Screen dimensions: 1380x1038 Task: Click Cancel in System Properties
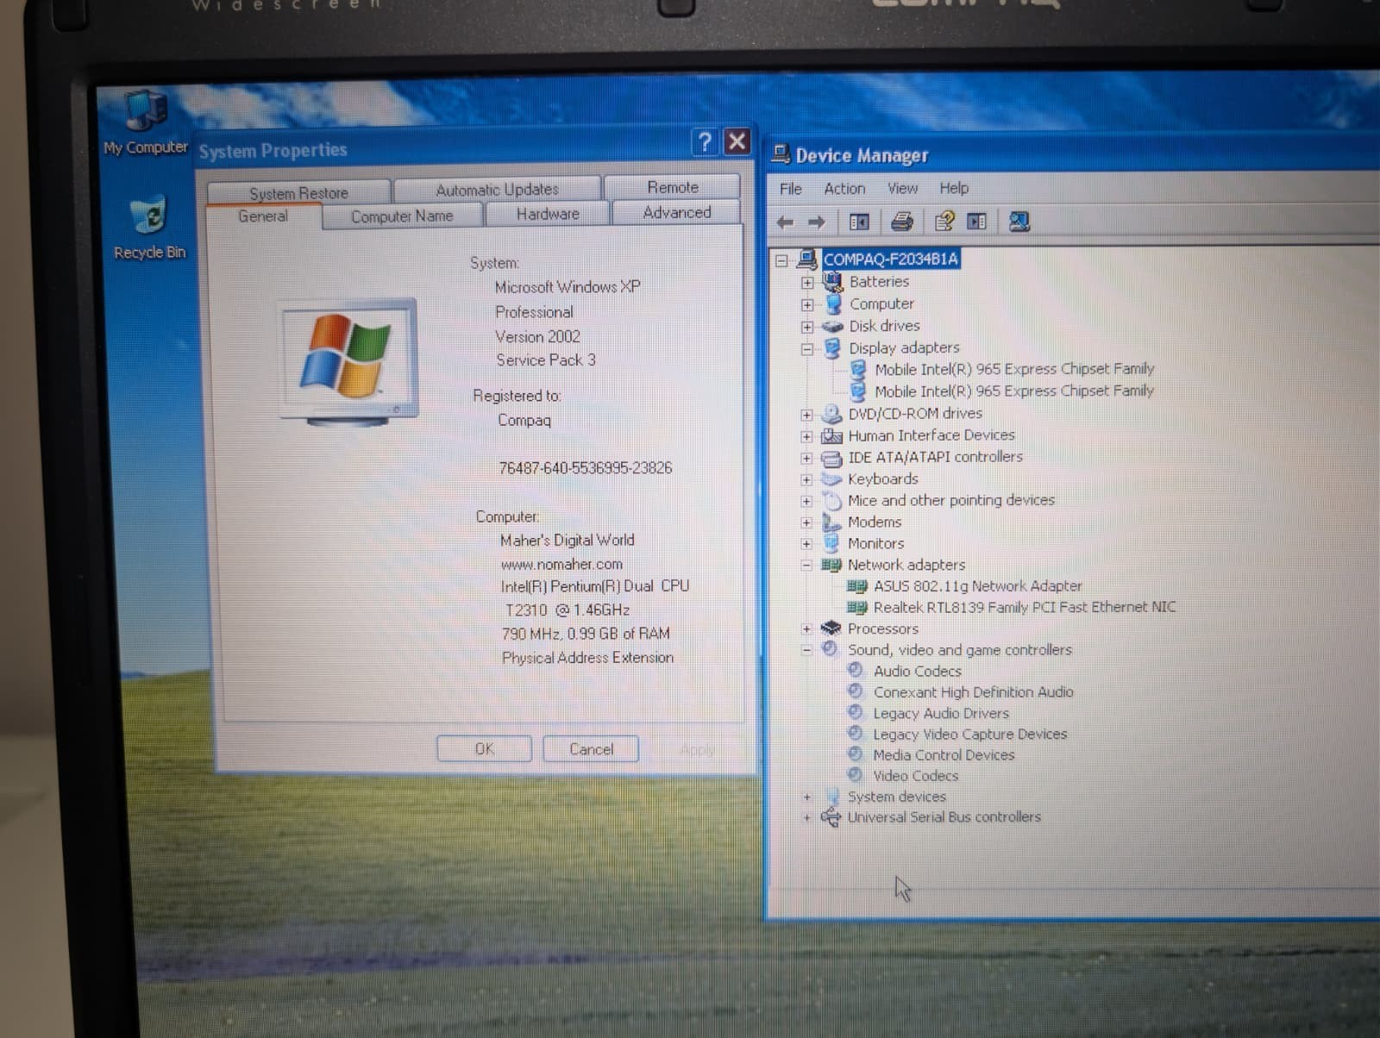click(x=591, y=749)
